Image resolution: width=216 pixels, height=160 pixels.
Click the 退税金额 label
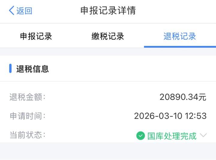click(x=27, y=97)
